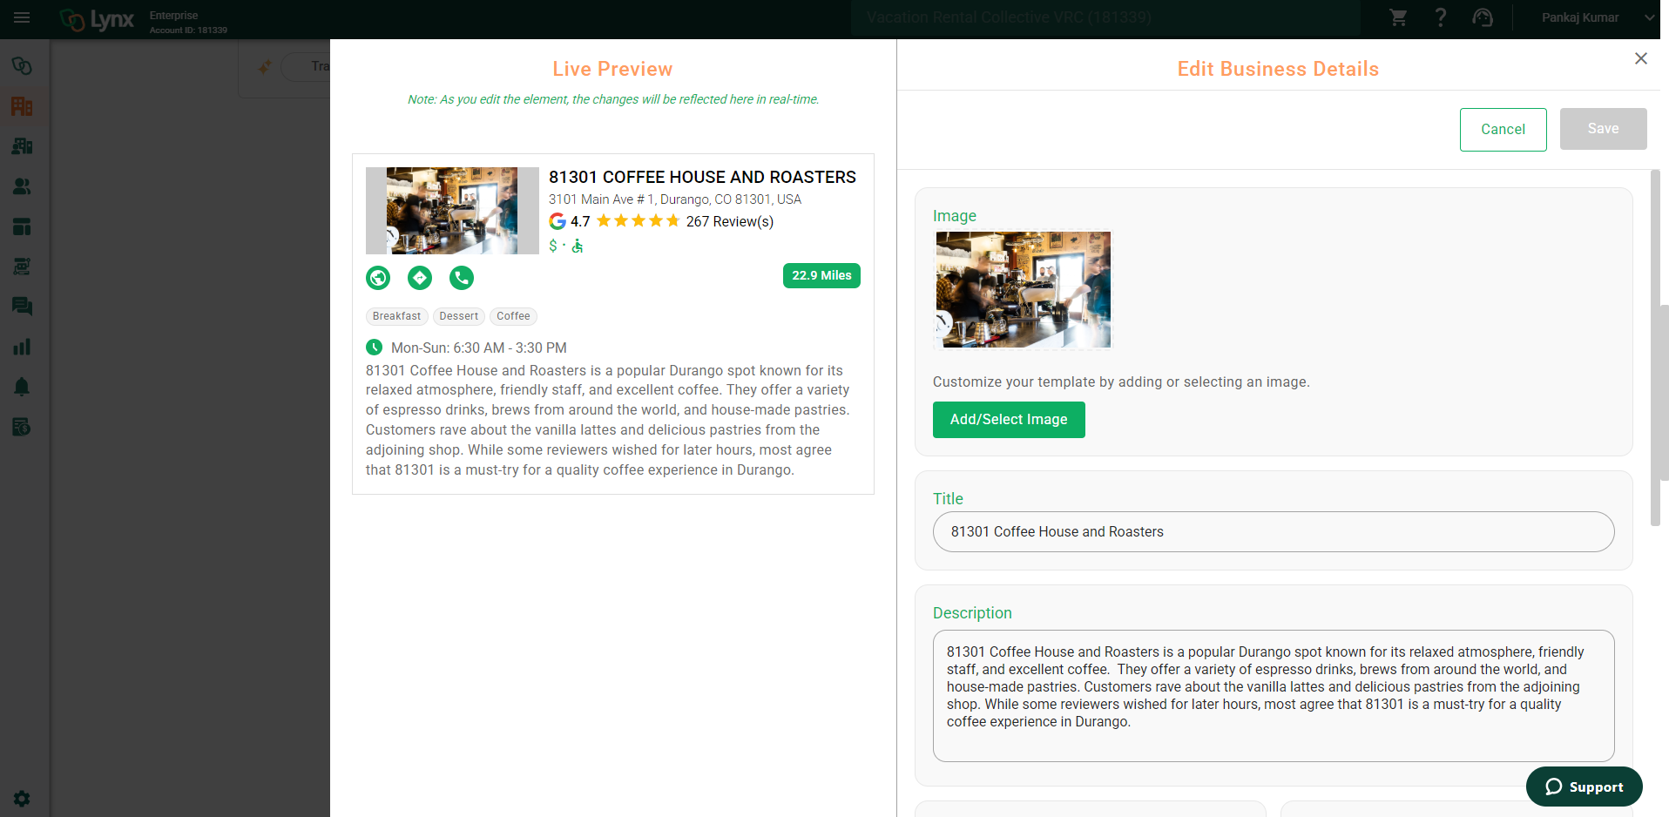1669x817 pixels.
Task: Open the notifications bell sidebar icon
Action: tap(22, 387)
